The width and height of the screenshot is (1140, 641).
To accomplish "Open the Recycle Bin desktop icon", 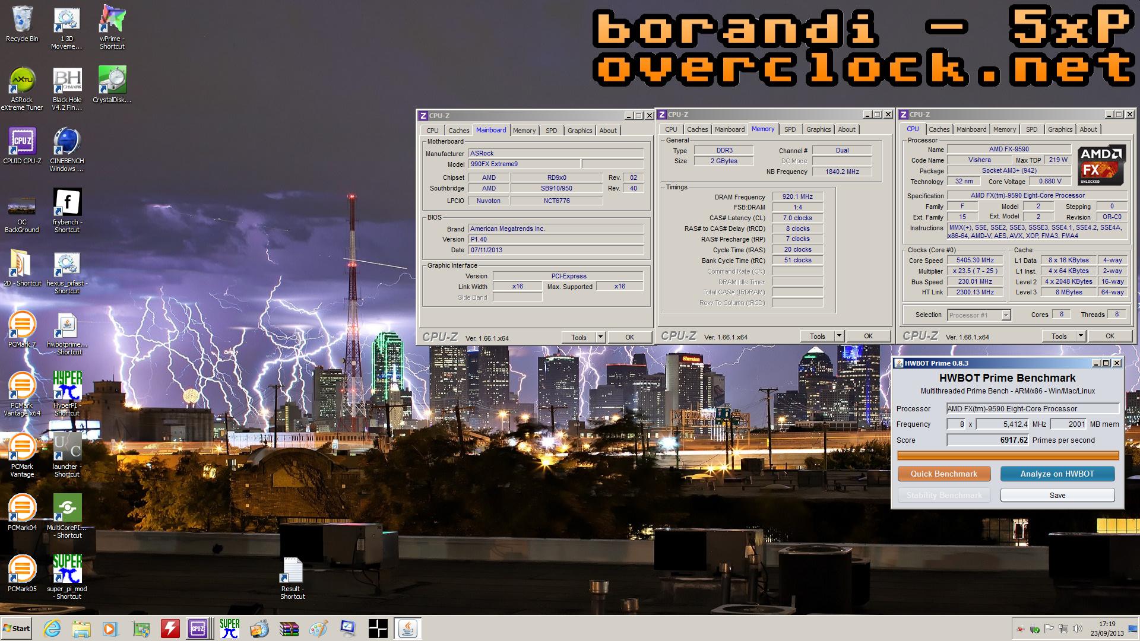I will coord(22,24).
